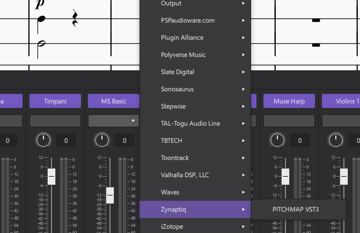
Task: Select the piano dynamic marking
Action: coord(40,5)
